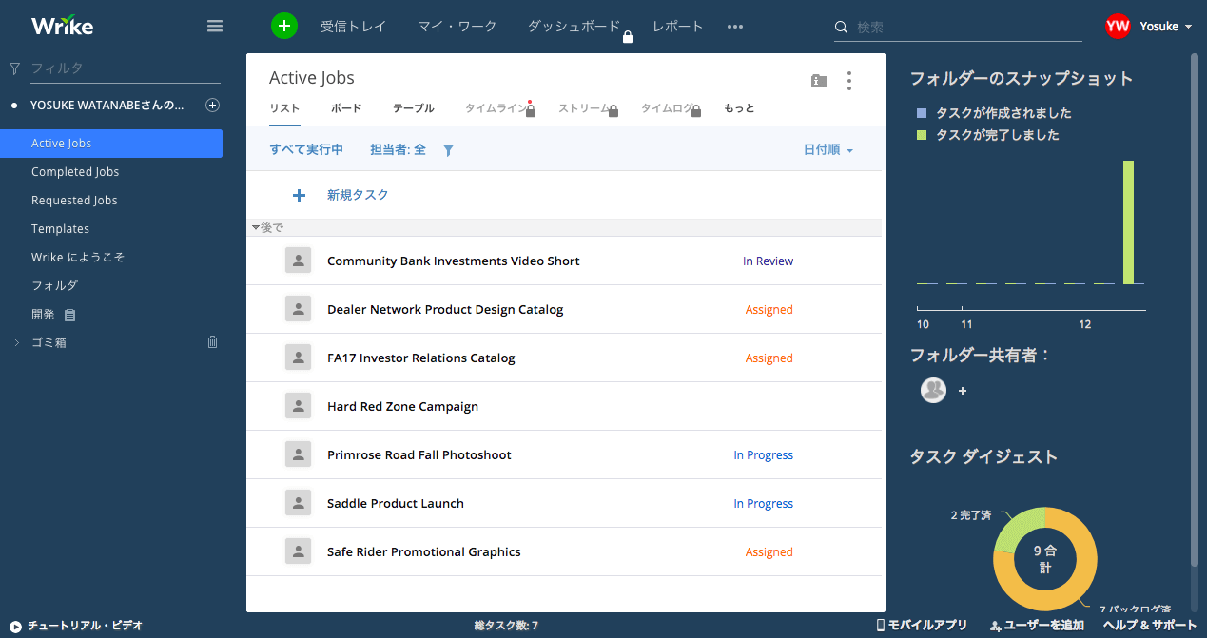
Task: Expand the ゴミ箱 tree chevron
Action: click(x=16, y=343)
